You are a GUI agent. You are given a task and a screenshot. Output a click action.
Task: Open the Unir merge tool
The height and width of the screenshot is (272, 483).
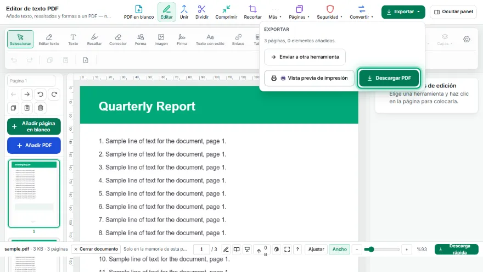pyautogui.click(x=184, y=12)
